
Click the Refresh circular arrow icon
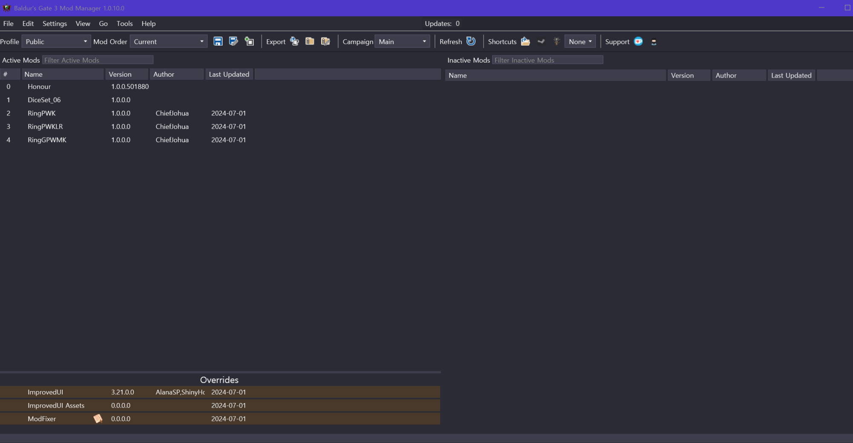(x=471, y=41)
